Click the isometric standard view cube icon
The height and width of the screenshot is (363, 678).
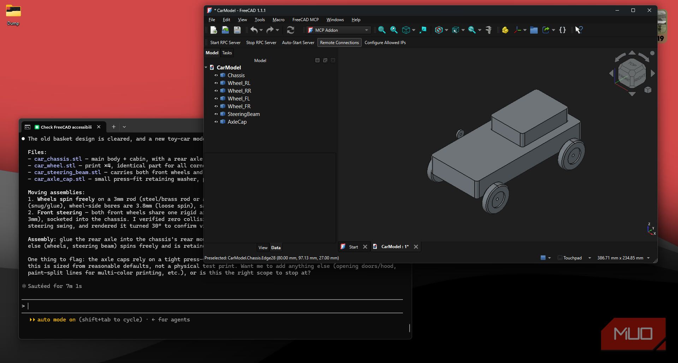tap(406, 30)
